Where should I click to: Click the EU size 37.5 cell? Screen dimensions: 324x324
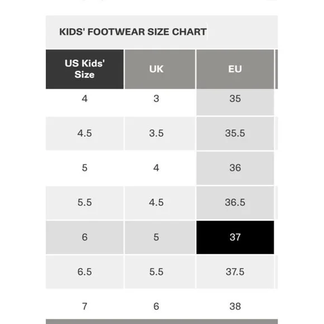(235, 272)
